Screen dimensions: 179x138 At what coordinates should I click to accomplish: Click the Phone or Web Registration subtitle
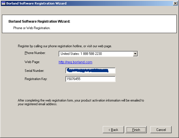[32, 28]
